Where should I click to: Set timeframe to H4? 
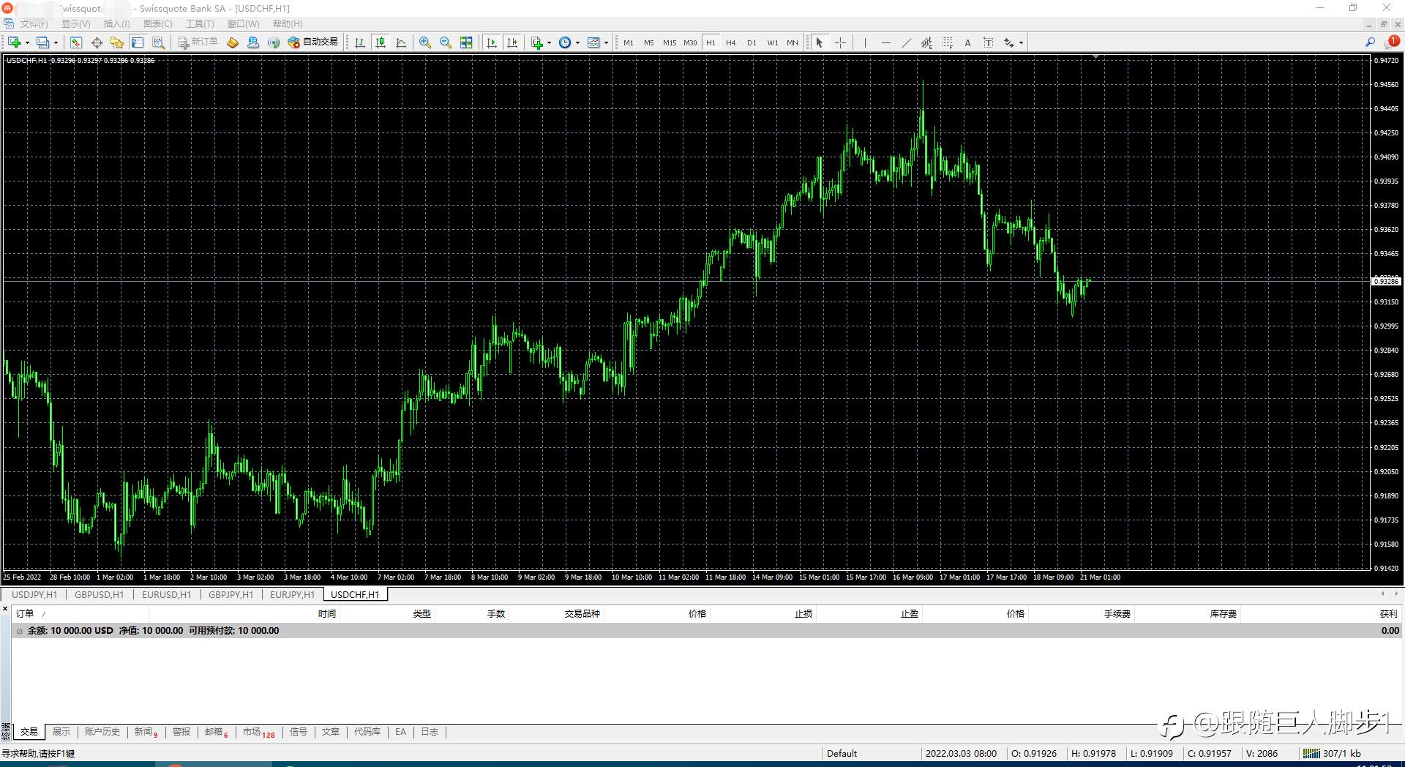[730, 42]
